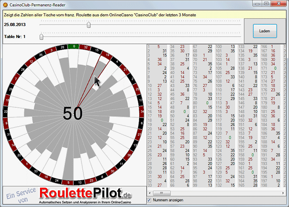Select black 24 segment on the wheel
This screenshot has width=289, height=207.
56,181
